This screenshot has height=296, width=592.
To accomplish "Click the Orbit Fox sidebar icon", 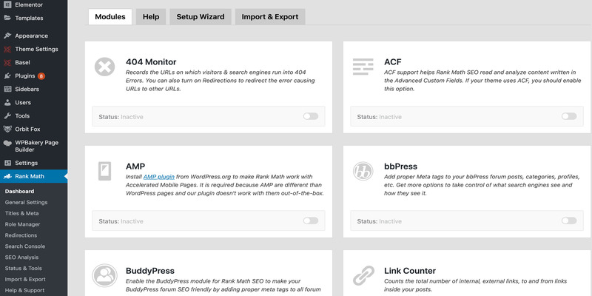I will (7, 129).
